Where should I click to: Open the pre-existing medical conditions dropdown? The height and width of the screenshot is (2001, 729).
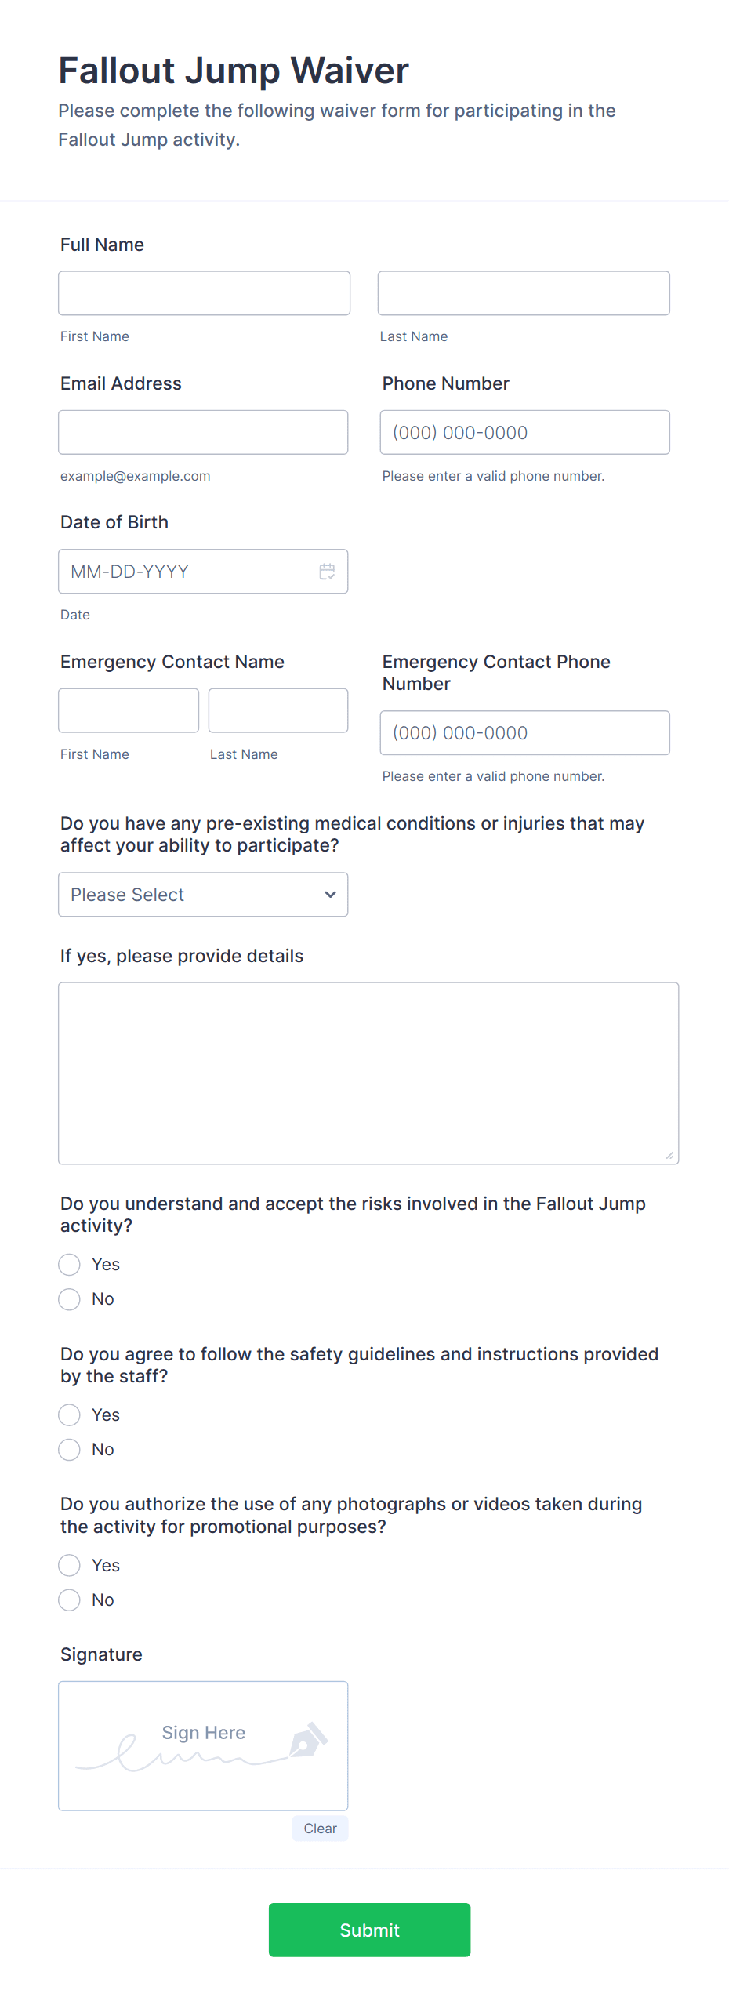pos(202,894)
